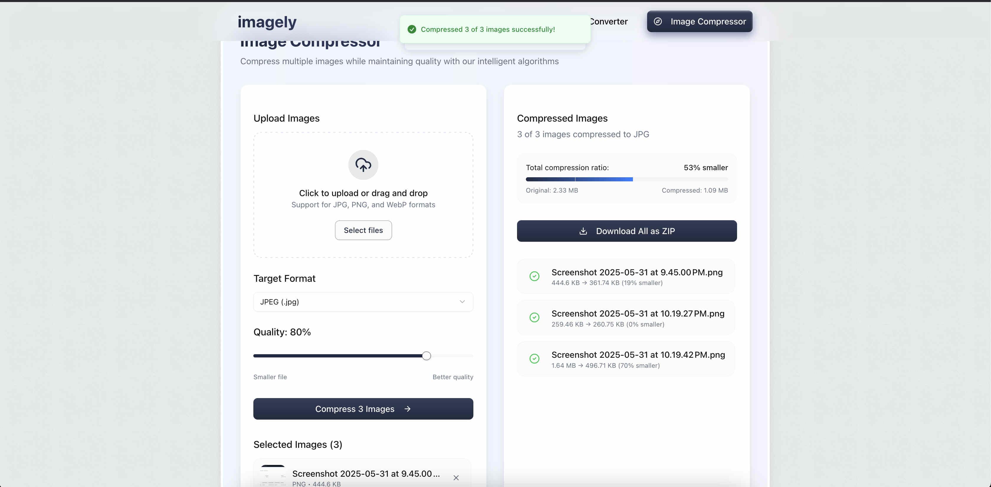991x487 pixels.
Task: Select compressed file Screenshot 9.45.00 PM.png
Action: point(626,276)
